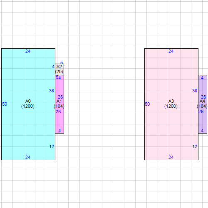Click the "26" label above the A4 name

pos(203,97)
